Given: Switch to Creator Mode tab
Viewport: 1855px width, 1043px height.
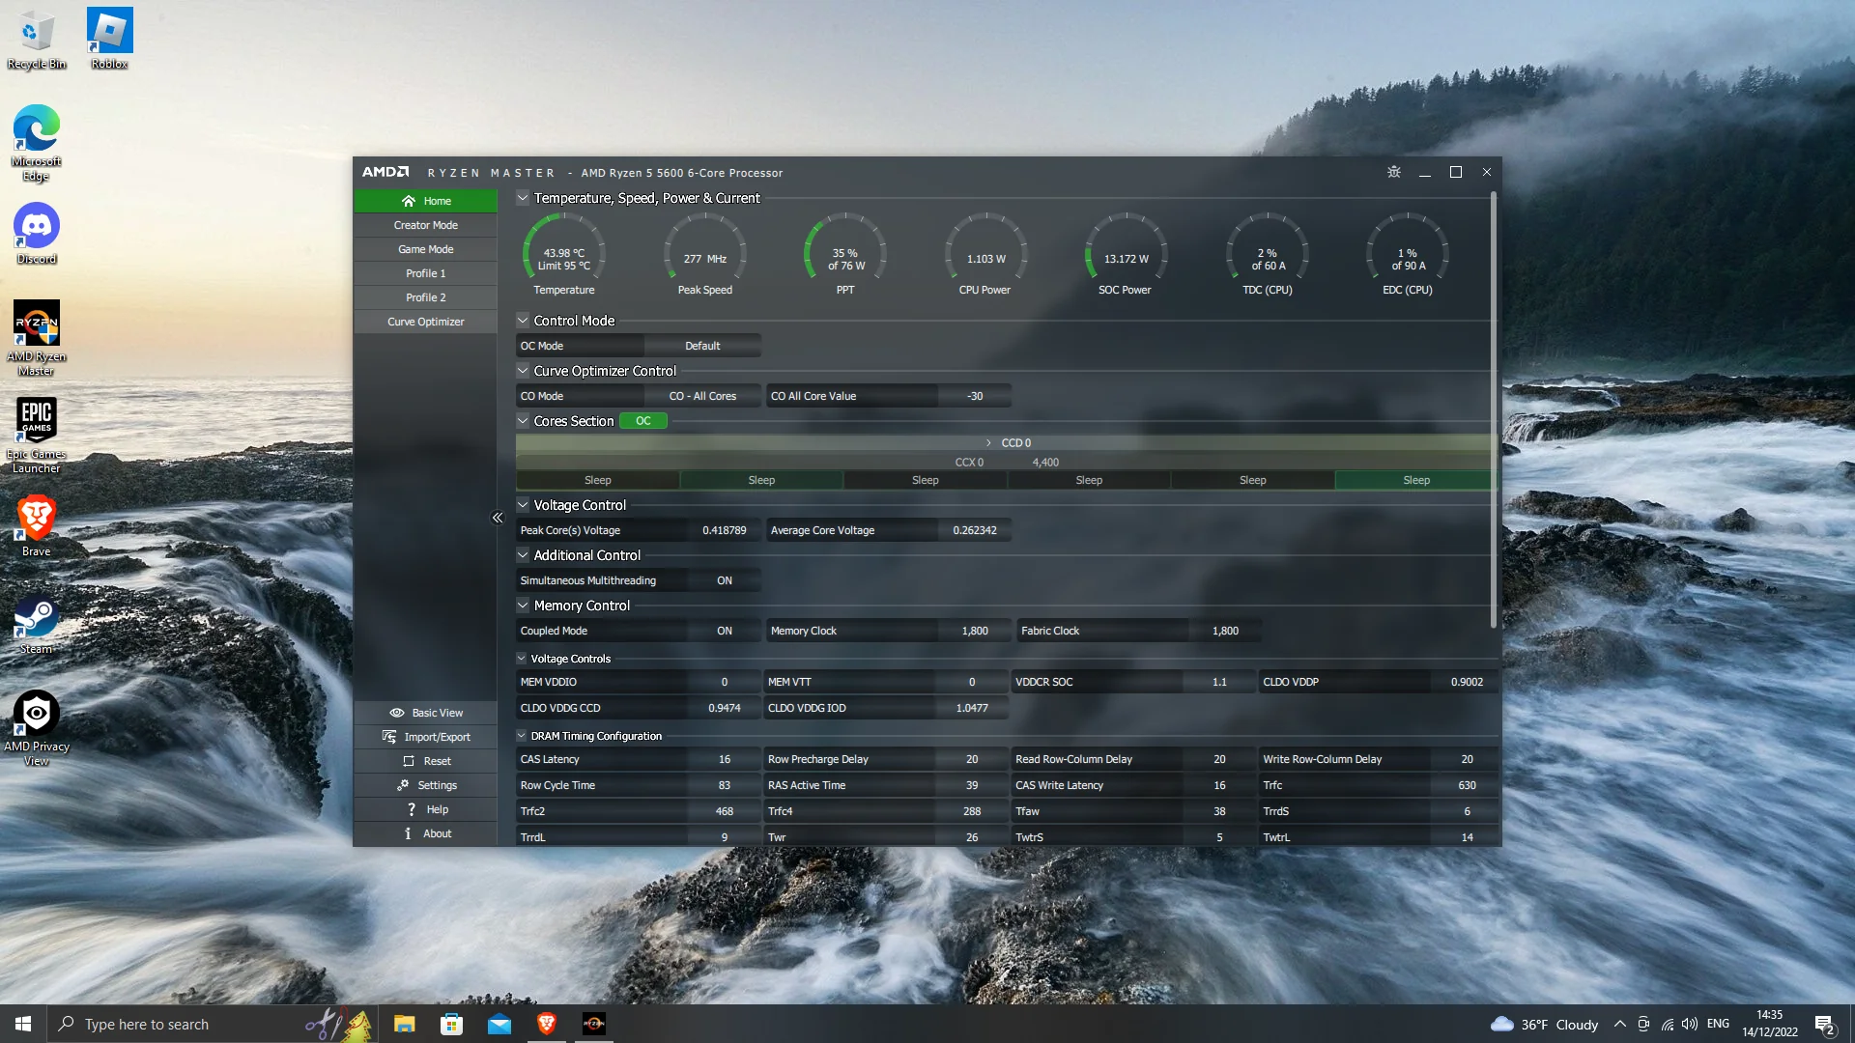Looking at the screenshot, I should pyautogui.click(x=426, y=225).
